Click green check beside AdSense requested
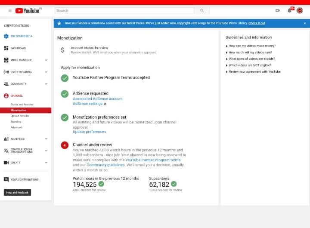 point(65,94)
